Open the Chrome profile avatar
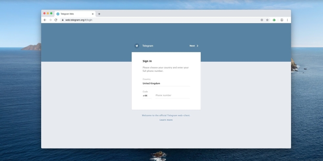Image resolution: width=323 pixels, height=161 pixels. click(282, 20)
